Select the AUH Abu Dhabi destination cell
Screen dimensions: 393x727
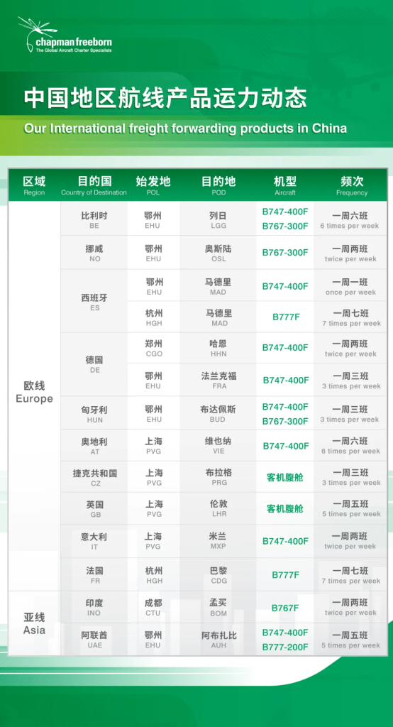point(218,640)
